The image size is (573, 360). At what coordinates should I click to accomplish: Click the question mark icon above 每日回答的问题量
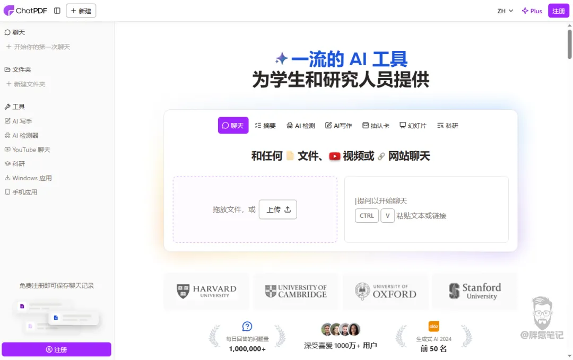(x=247, y=326)
